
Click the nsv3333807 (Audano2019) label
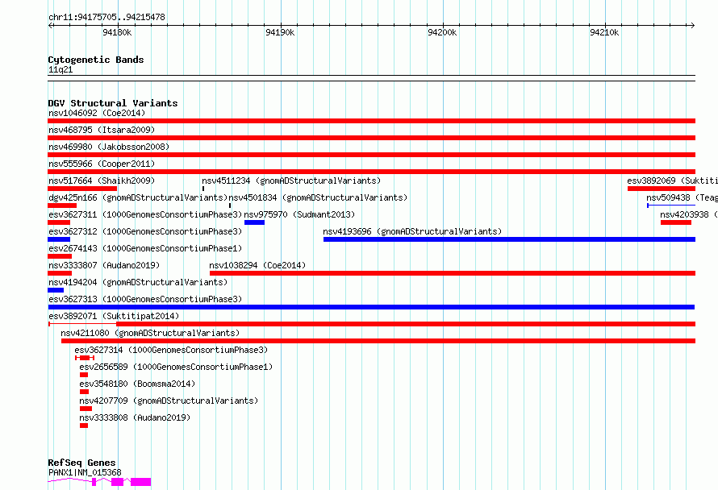point(104,265)
